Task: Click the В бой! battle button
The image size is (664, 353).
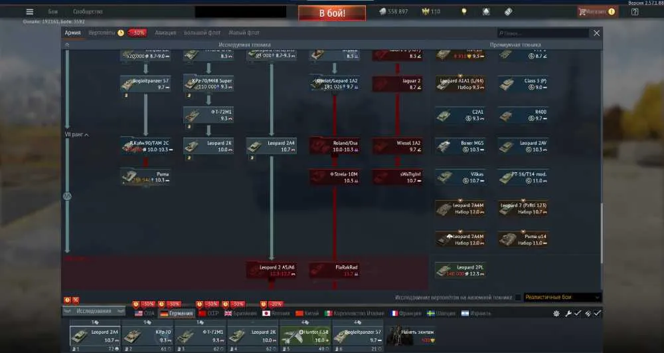Action: point(332,13)
